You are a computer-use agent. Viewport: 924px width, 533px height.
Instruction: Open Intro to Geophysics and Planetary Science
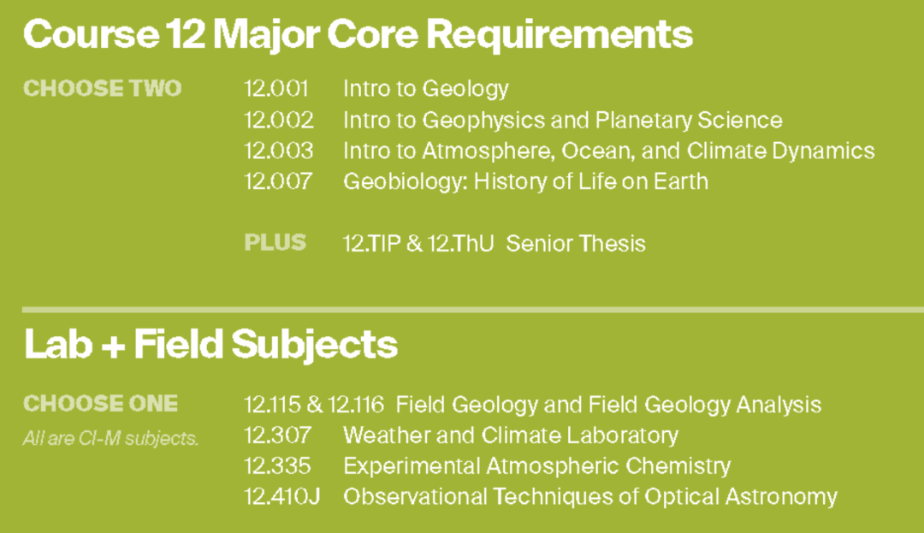point(563,121)
